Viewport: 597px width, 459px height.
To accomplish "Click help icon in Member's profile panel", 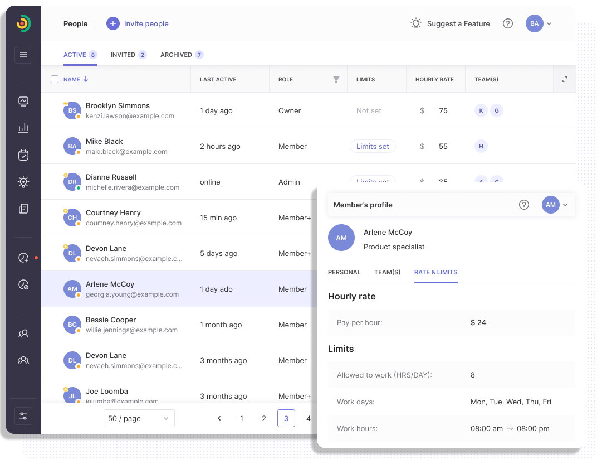I will click(524, 205).
